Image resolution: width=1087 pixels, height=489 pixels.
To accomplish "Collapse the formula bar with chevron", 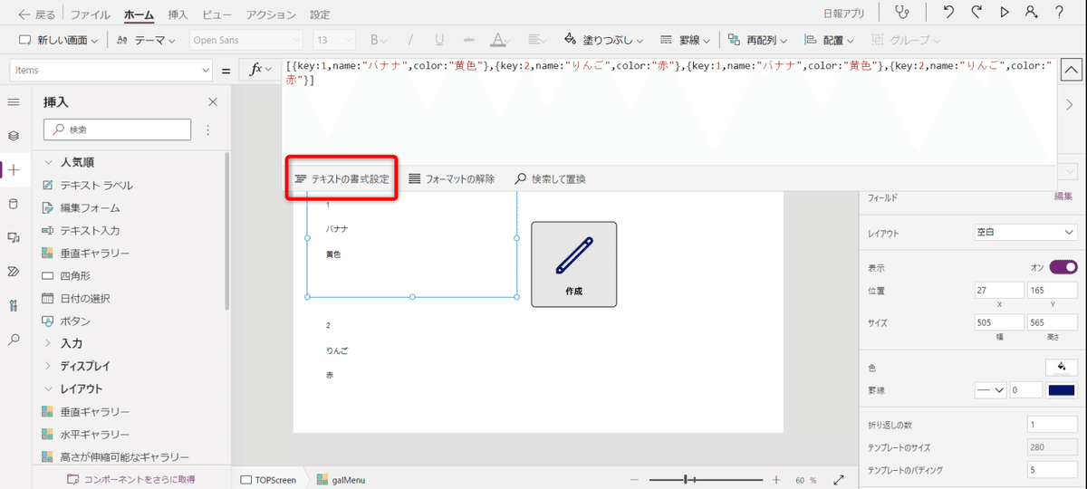I will tap(1070, 70).
